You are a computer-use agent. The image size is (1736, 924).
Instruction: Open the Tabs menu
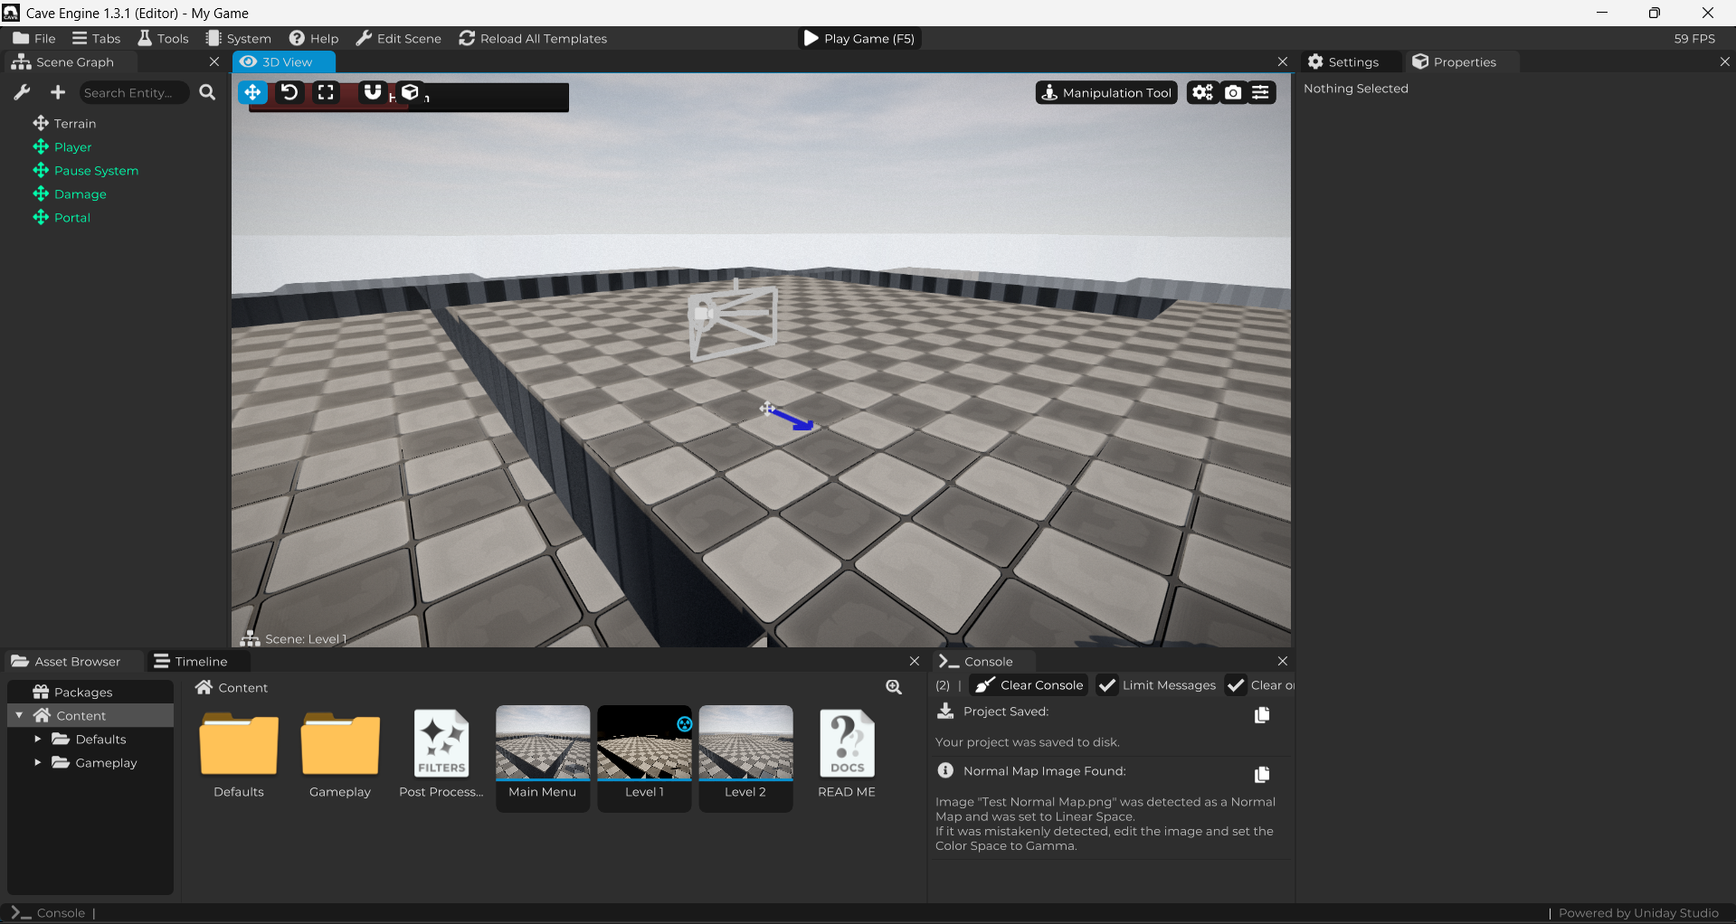point(96,38)
